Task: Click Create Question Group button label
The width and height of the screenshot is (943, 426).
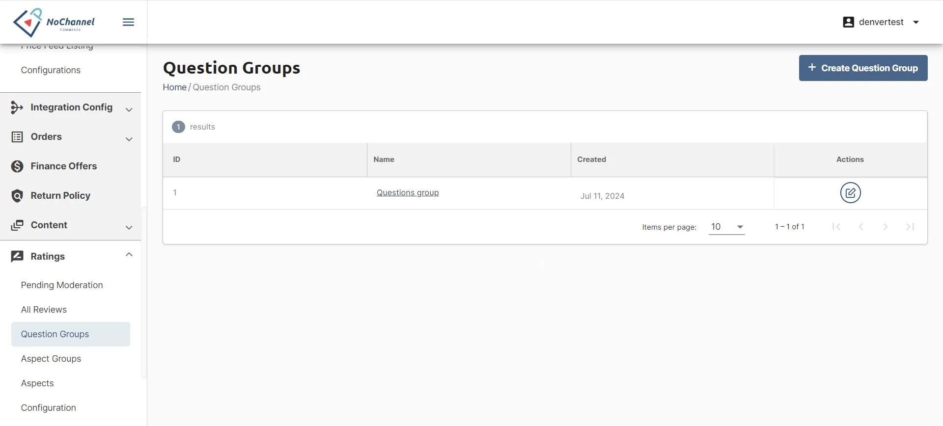Action: click(869, 68)
